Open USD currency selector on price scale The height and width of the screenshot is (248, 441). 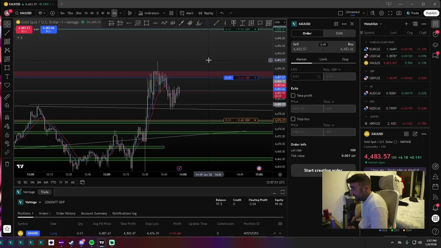(279, 22)
